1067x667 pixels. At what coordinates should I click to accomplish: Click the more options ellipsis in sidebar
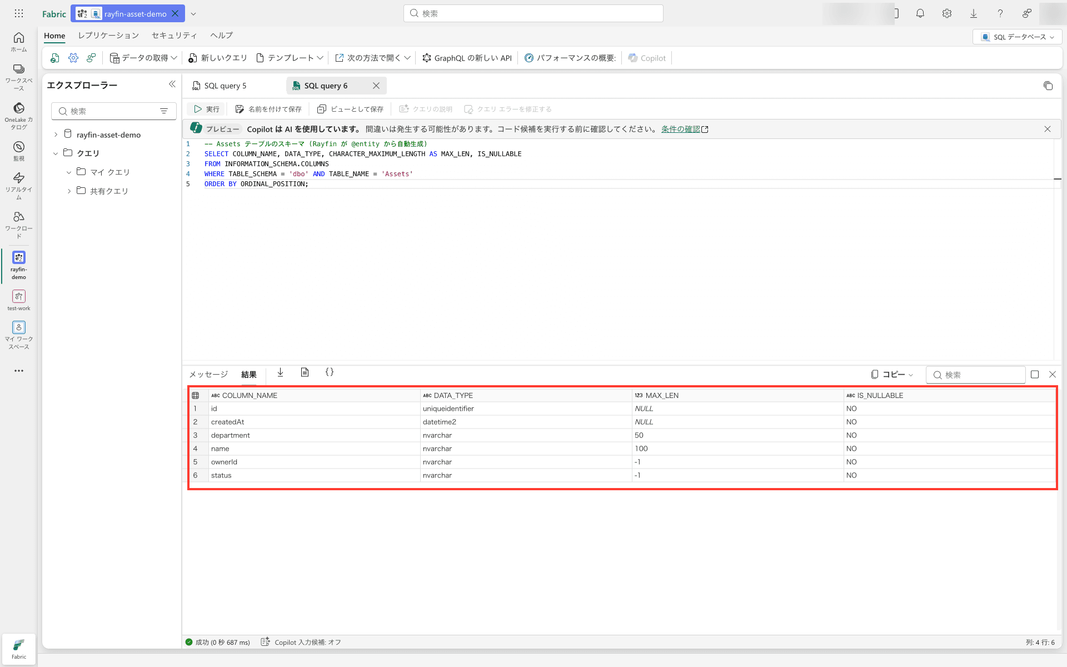click(19, 371)
